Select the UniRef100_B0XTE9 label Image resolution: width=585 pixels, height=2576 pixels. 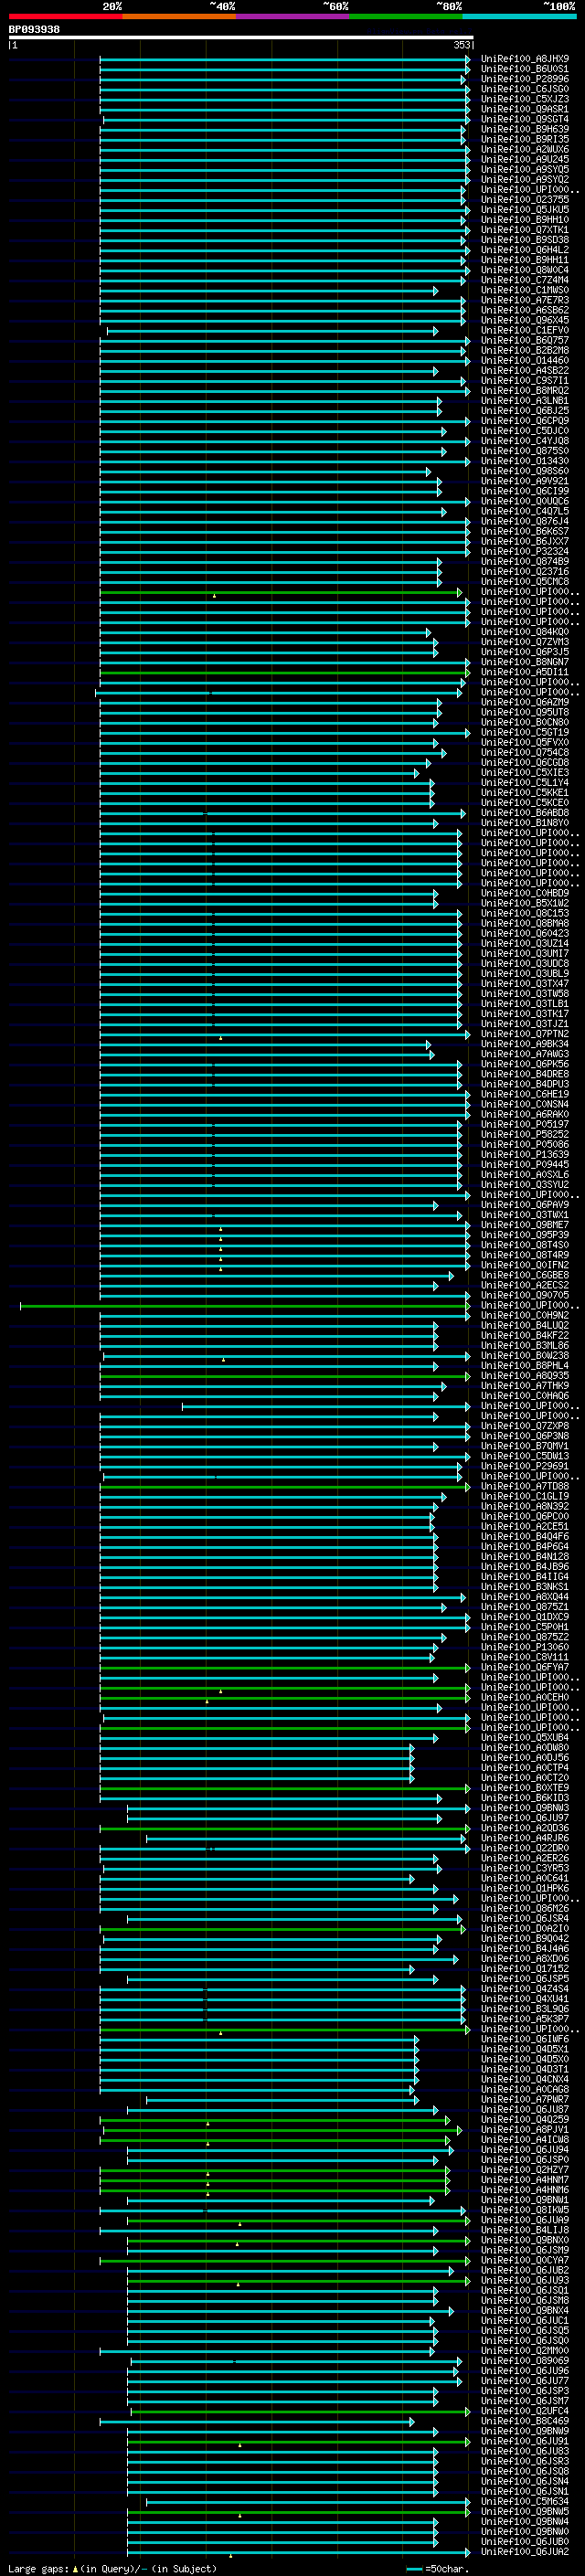525,1788
